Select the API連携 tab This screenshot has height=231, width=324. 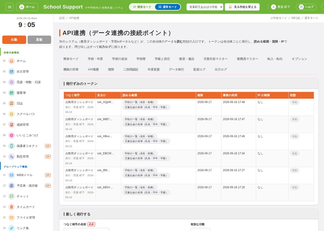coord(93,69)
